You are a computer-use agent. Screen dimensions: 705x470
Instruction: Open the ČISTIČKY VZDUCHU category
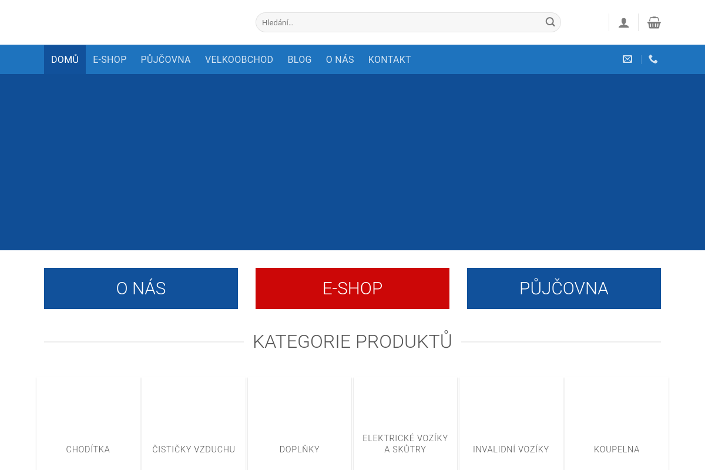[x=194, y=449]
